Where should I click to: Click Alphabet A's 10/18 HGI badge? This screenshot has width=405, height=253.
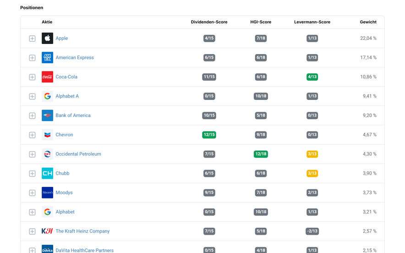pos(261,96)
